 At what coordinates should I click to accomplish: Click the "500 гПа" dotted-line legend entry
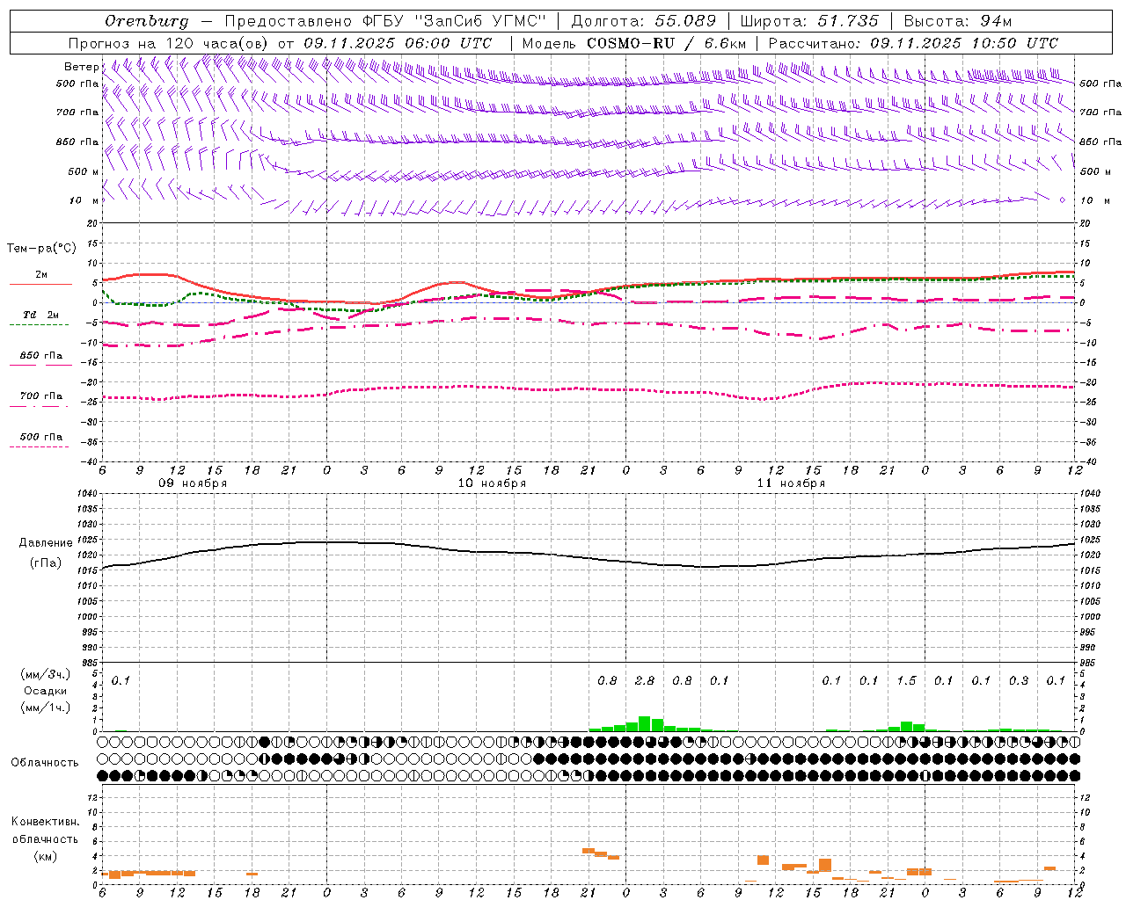pos(40,439)
